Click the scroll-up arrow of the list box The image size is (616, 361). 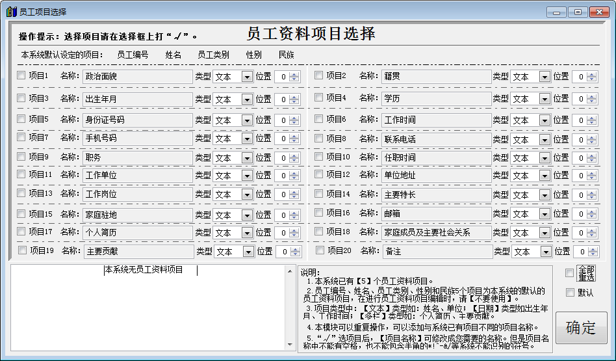[x=290, y=271]
